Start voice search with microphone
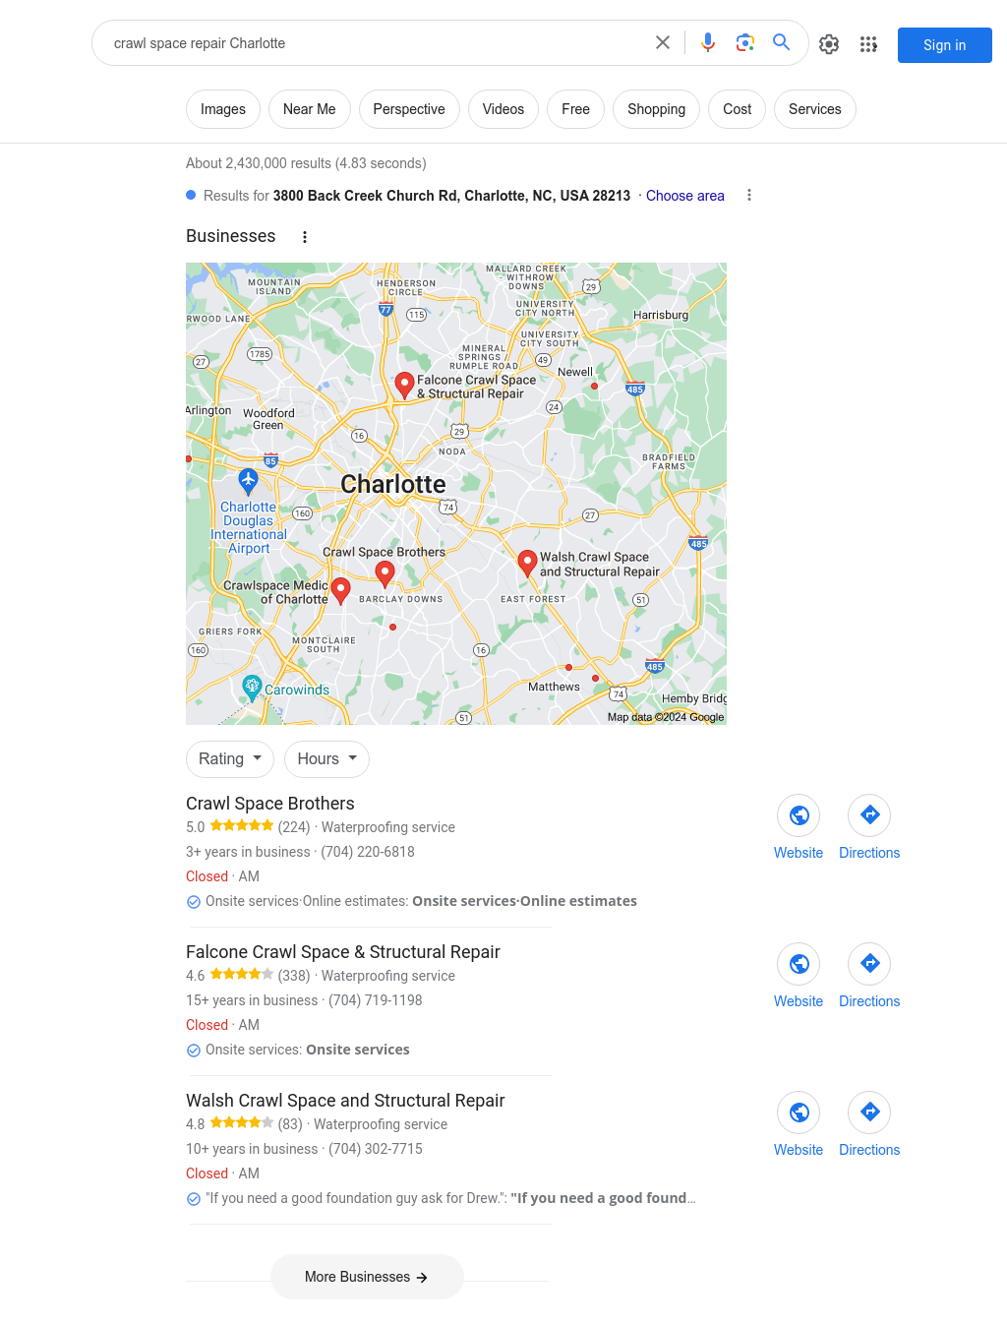The image size is (1007, 1323). [708, 43]
